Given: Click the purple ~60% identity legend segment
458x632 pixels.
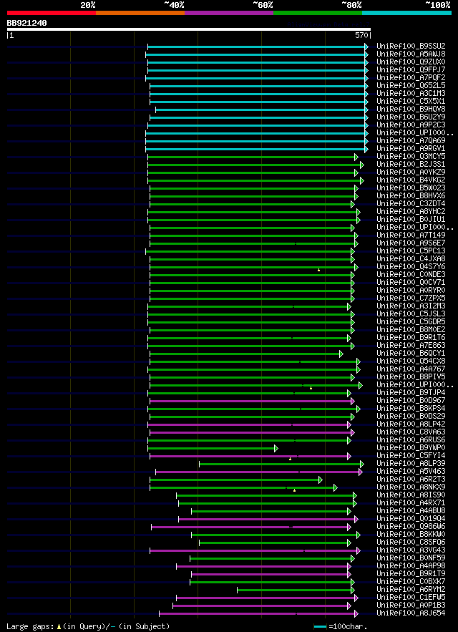Looking at the screenshot, I should click(229, 13).
